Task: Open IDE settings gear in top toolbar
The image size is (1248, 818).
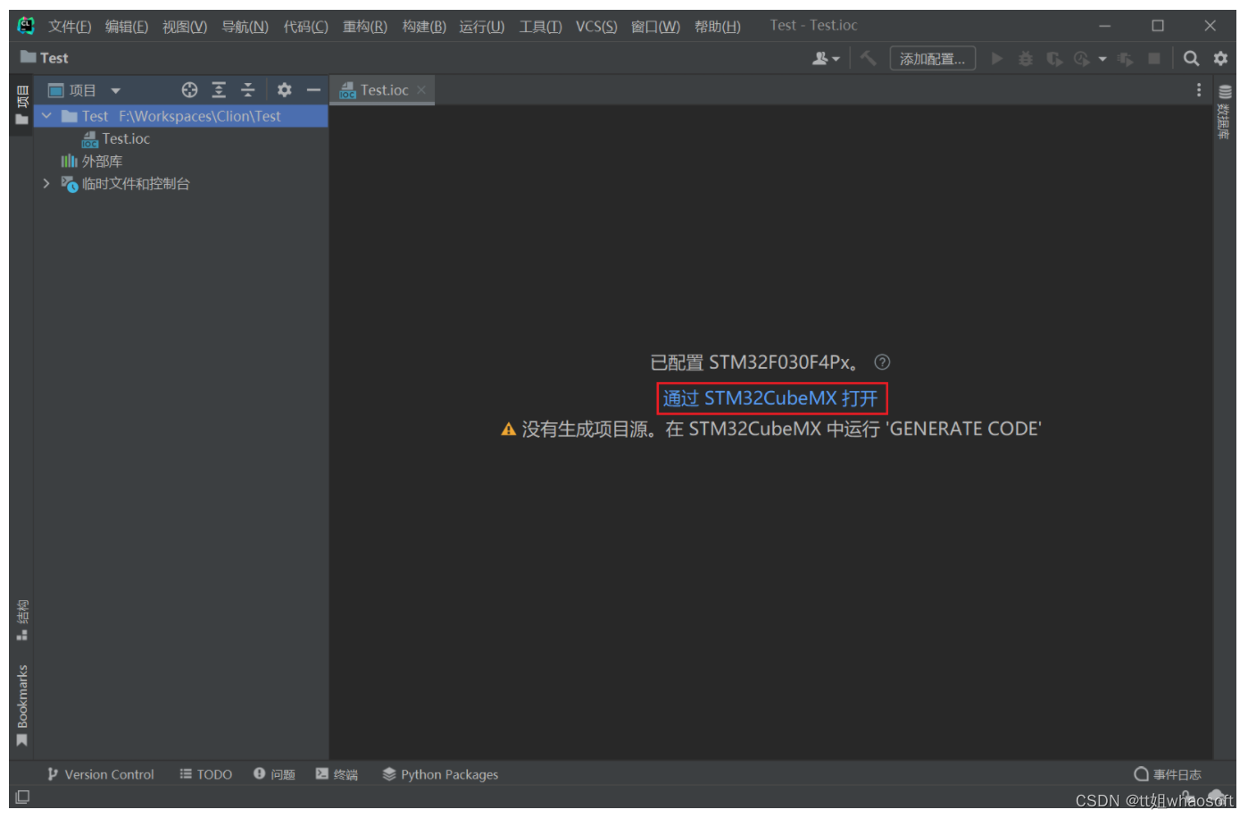Action: tap(1220, 59)
